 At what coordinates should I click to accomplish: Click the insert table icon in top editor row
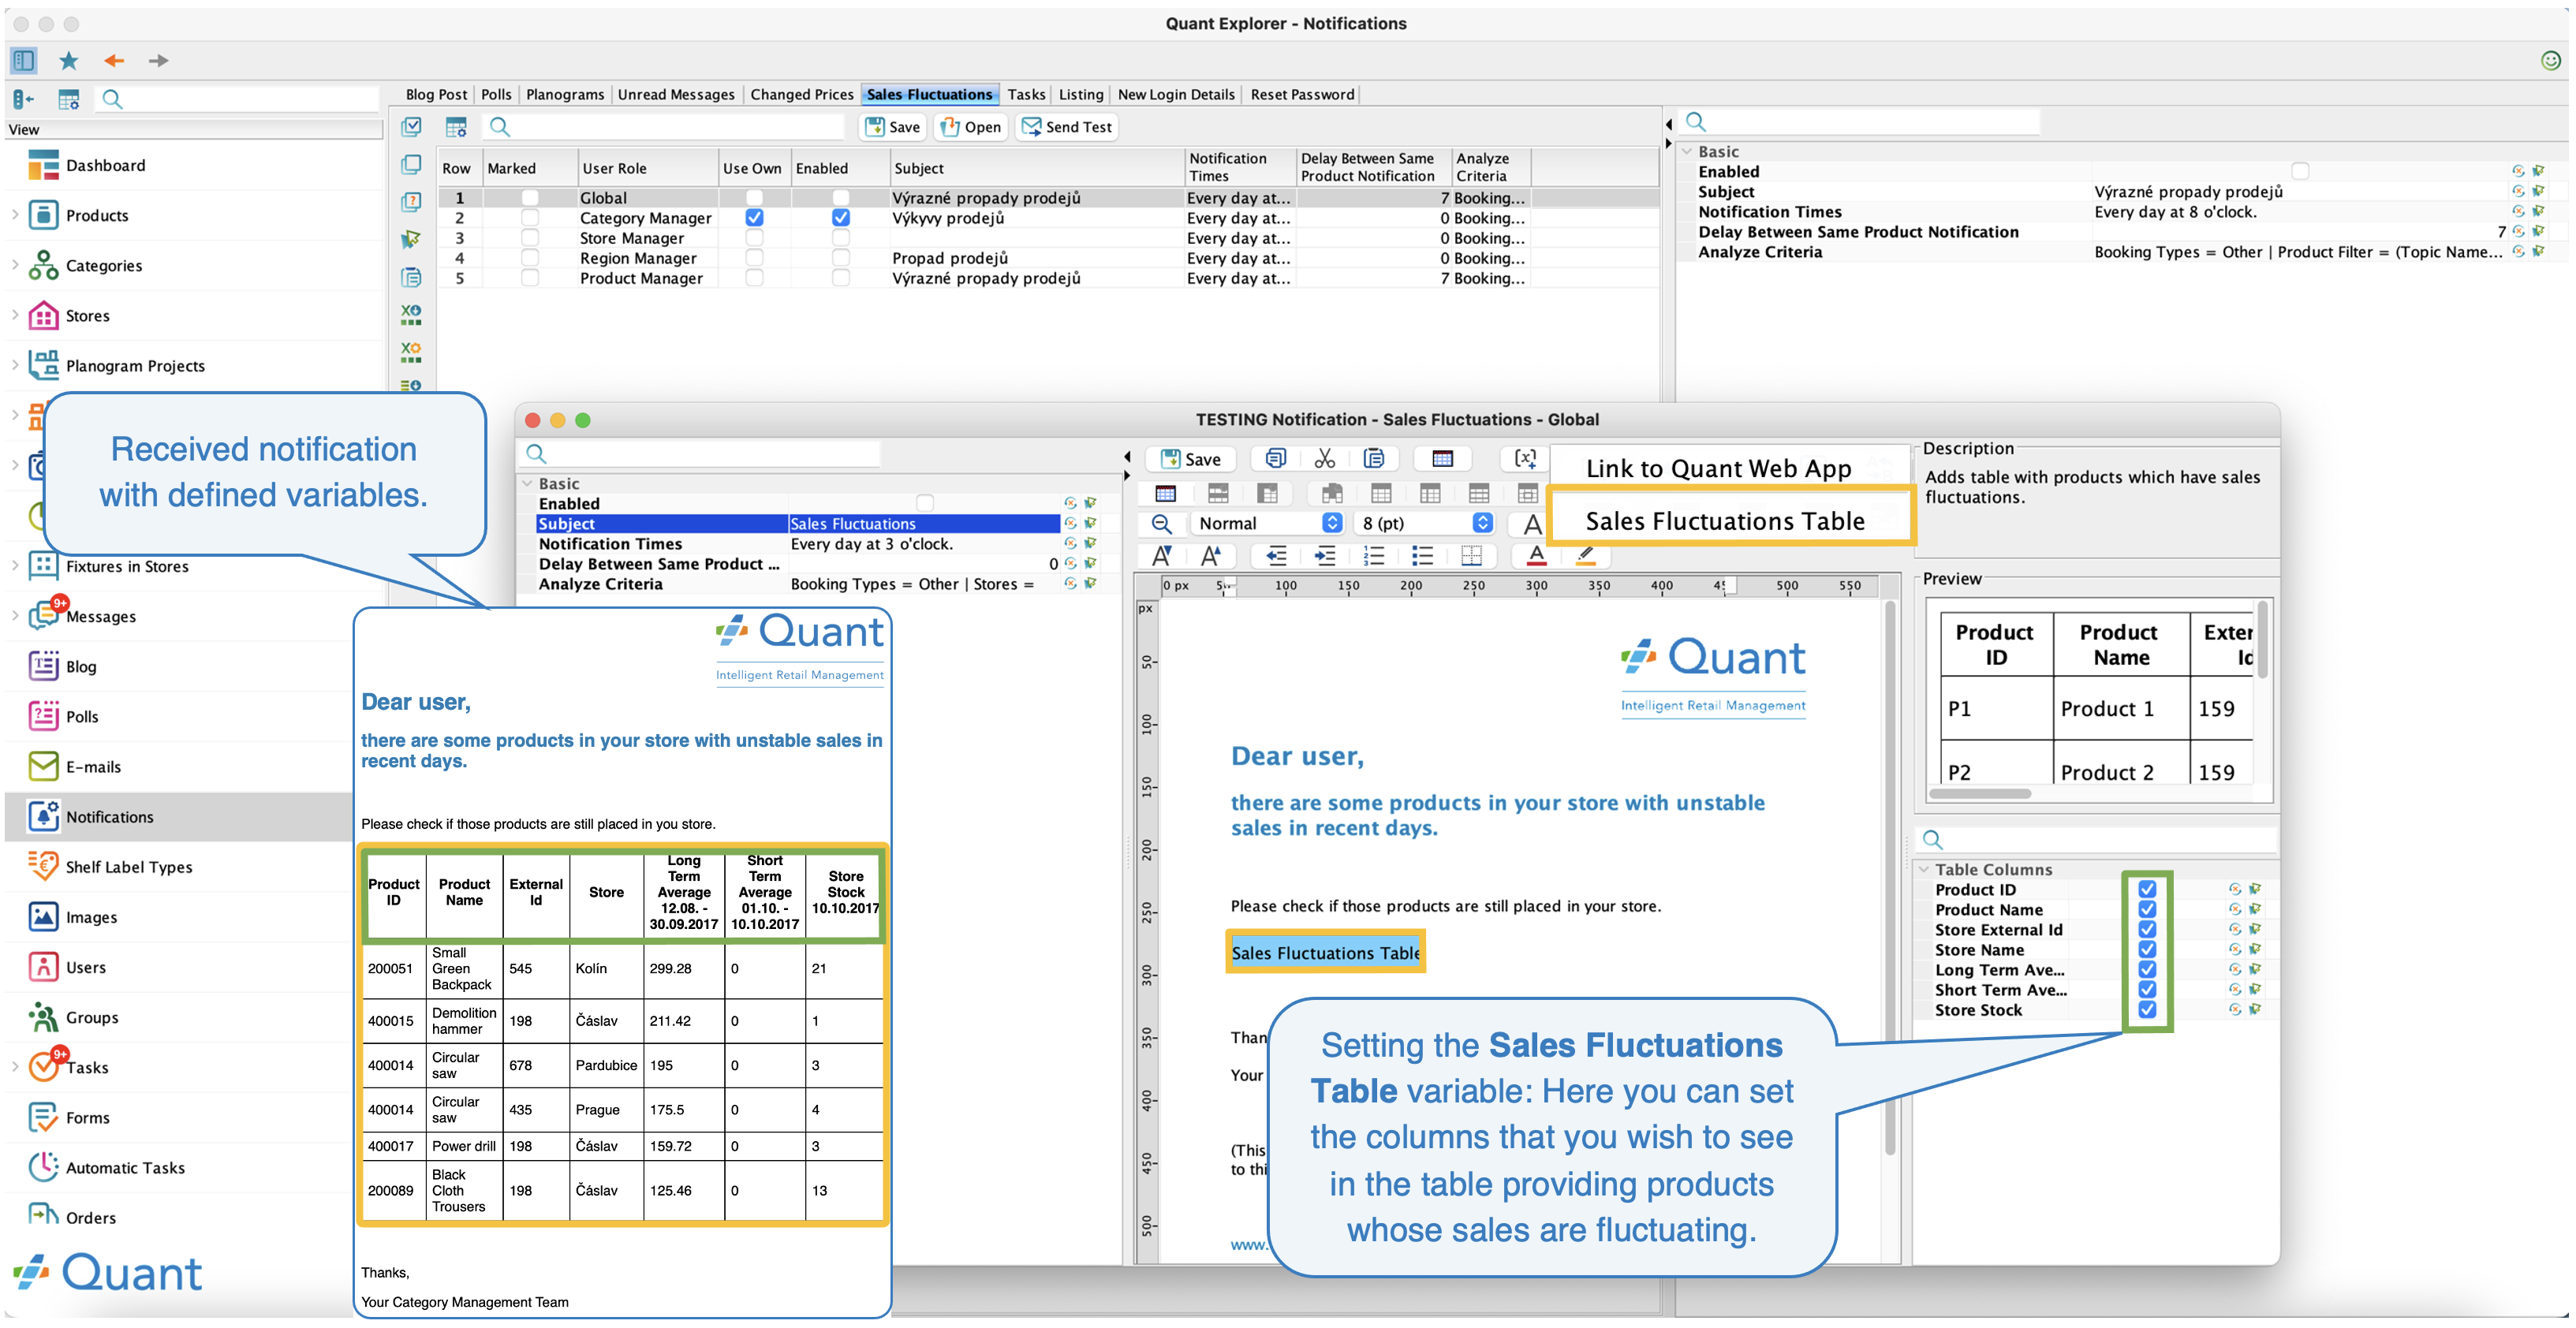pyautogui.click(x=1442, y=459)
